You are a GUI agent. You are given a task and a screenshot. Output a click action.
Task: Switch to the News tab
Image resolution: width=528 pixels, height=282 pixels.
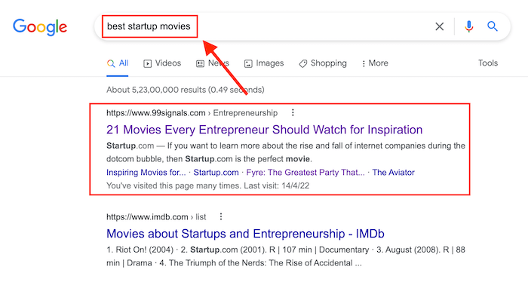213,63
